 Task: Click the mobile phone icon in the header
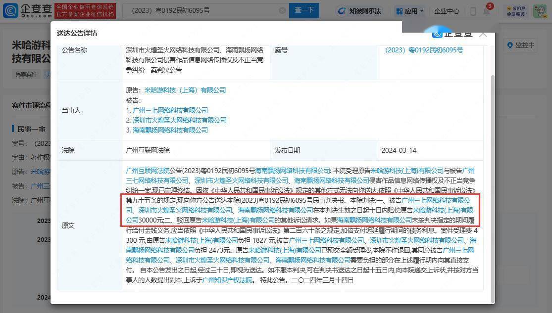pyautogui.click(x=473, y=11)
